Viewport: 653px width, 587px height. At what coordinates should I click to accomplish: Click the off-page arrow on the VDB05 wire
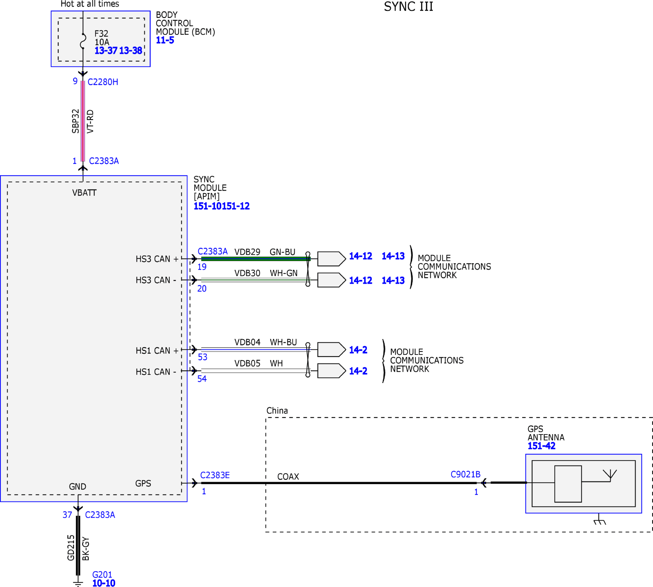tap(331, 371)
